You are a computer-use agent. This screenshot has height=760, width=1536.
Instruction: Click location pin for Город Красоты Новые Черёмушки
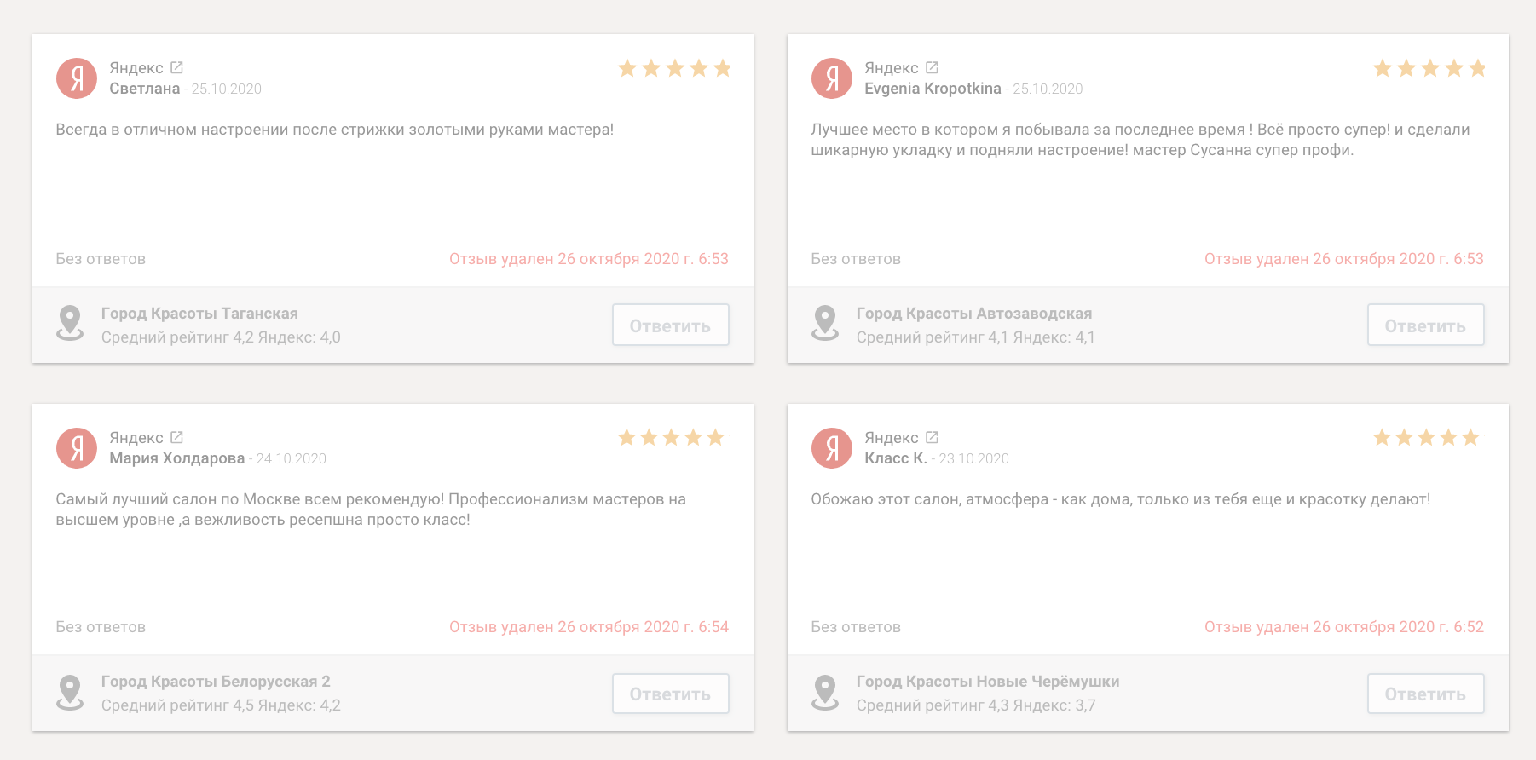point(825,692)
